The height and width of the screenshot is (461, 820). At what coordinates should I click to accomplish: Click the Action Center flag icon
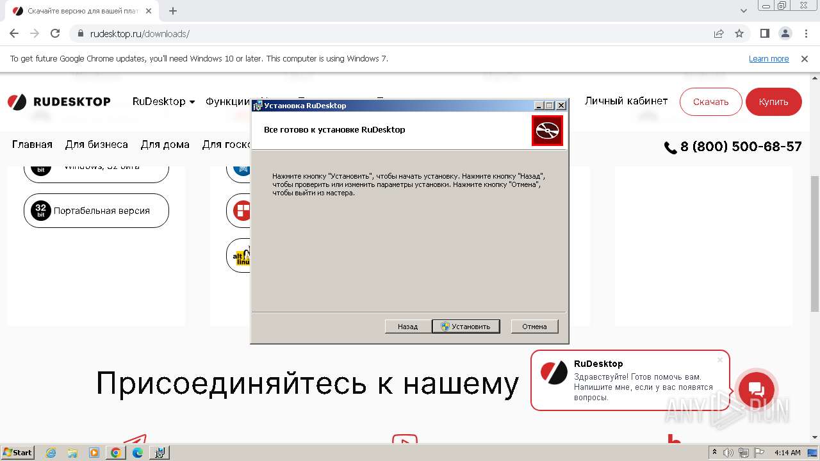tap(759, 453)
